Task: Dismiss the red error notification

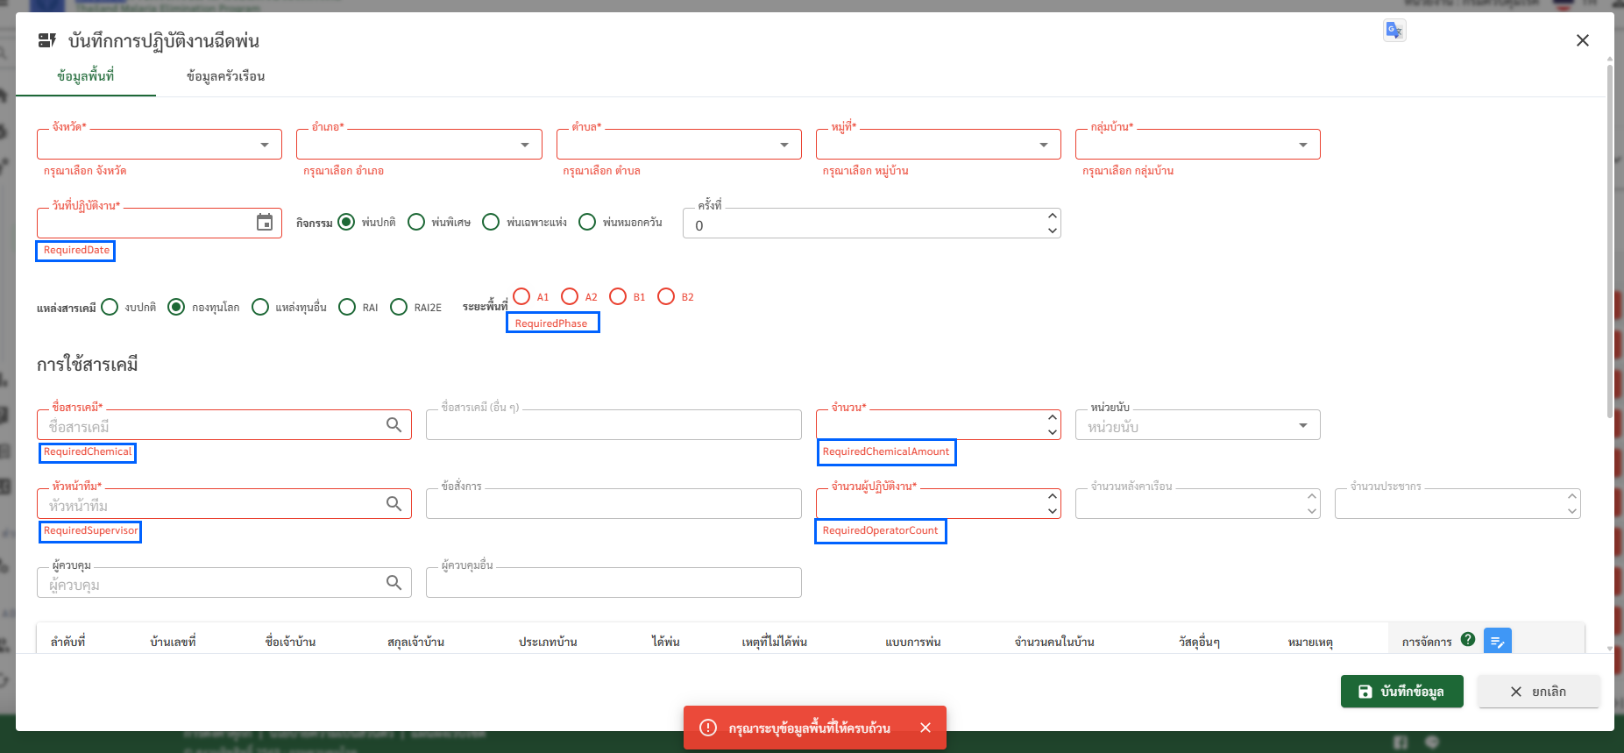Action: click(x=925, y=728)
